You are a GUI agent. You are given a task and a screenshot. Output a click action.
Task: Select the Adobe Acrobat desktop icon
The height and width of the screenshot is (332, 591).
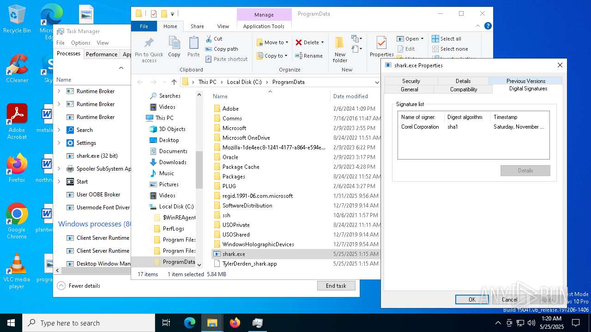[17, 121]
